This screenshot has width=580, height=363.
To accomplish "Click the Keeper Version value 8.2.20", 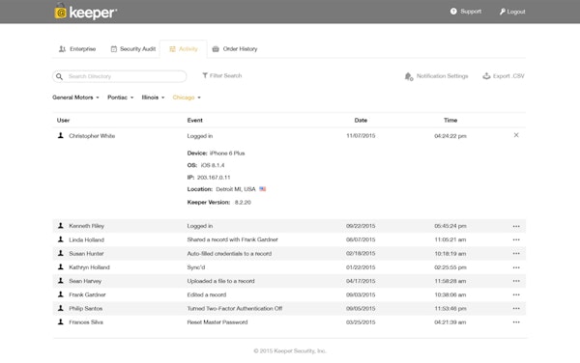I will pyautogui.click(x=243, y=203).
